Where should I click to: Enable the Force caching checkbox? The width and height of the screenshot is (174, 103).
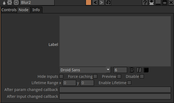95,76
